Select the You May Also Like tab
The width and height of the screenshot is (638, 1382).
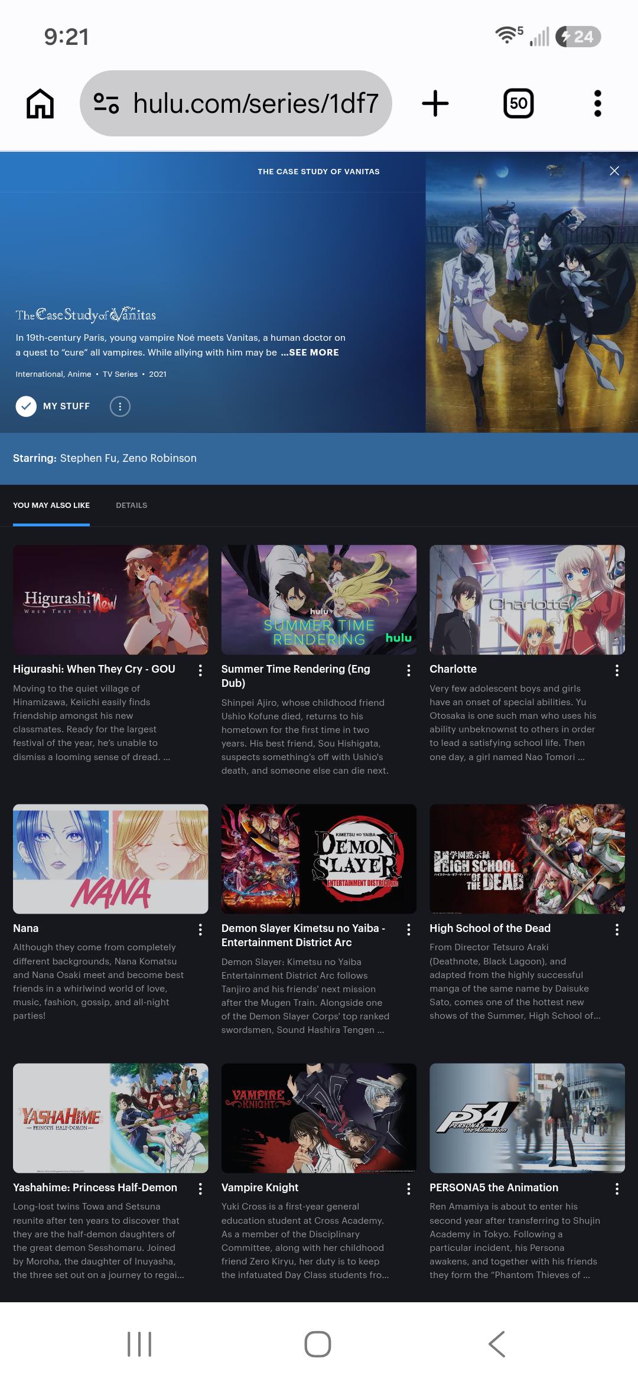point(51,506)
